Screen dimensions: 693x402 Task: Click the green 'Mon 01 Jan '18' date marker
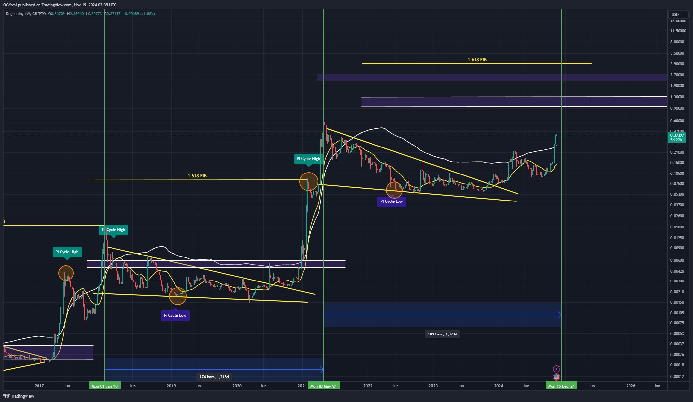(105, 386)
